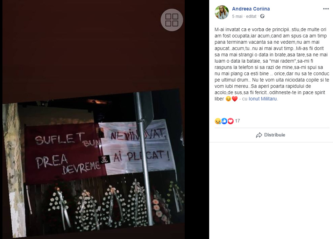Click the red heart emoji in post text
333x239 pixels.
point(235,99)
